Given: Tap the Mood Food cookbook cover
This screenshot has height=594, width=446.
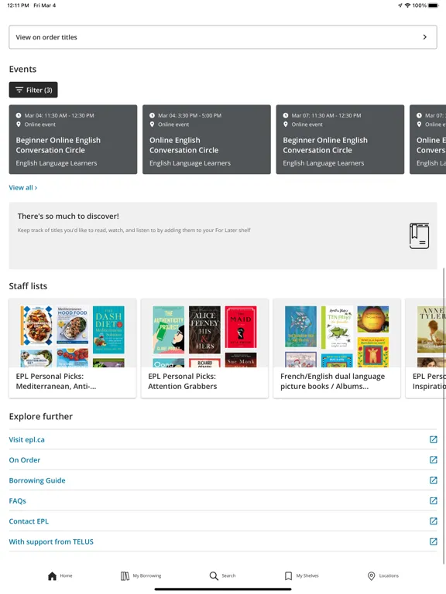Looking at the screenshot, I should pyautogui.click(x=73, y=325).
